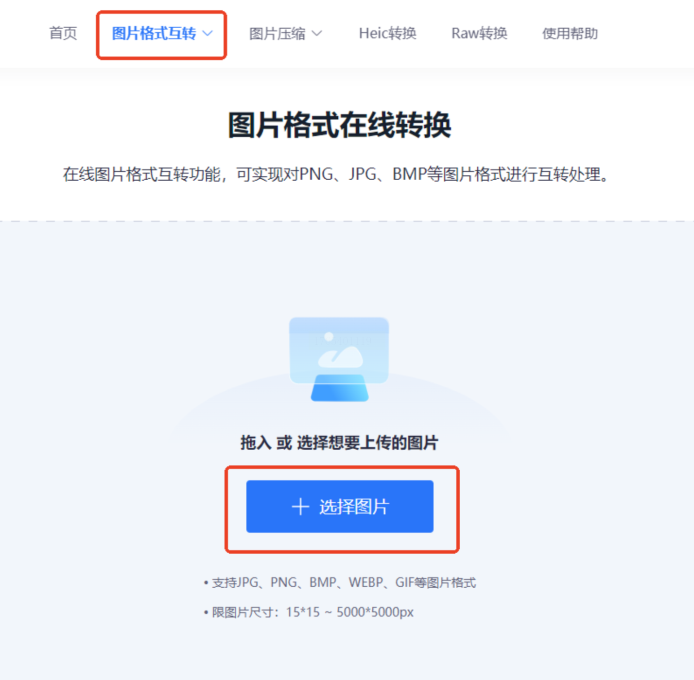Click the blue monitor stand of the illustration
The width and height of the screenshot is (694, 680).
pyautogui.click(x=340, y=388)
